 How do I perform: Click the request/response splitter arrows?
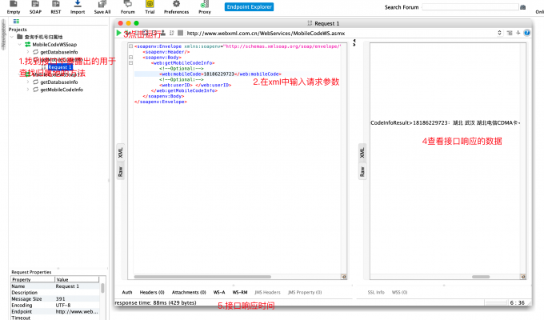[354, 42]
